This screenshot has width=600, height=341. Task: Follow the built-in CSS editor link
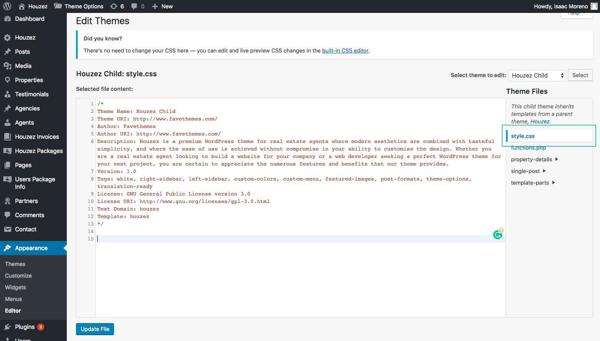[345, 50]
